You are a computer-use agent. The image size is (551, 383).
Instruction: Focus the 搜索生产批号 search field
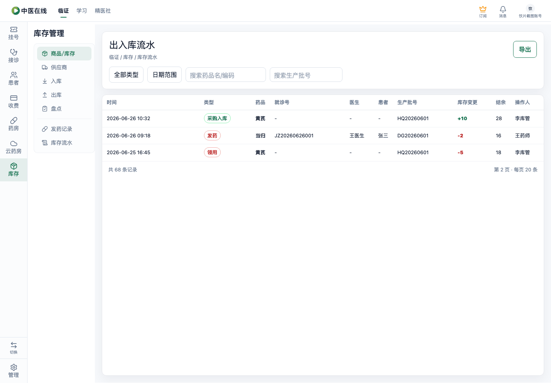(x=306, y=75)
